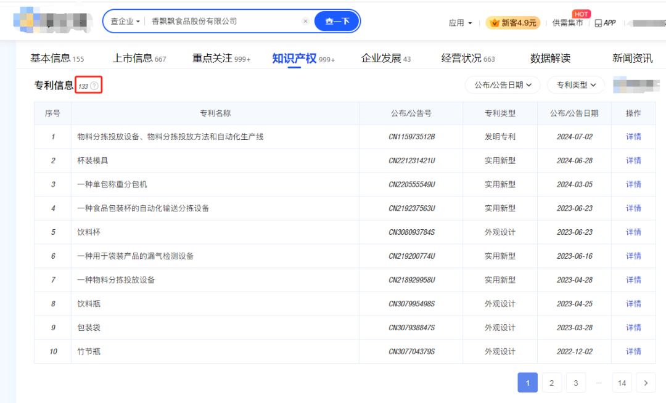Click the date 2022-12-02 cell
The image size is (666, 403).
click(x=574, y=351)
